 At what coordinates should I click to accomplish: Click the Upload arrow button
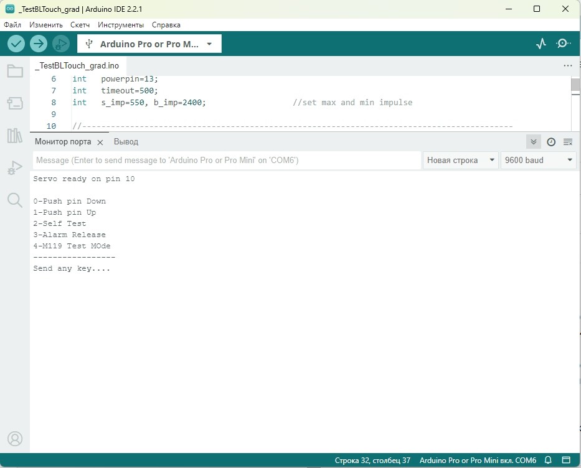point(39,44)
